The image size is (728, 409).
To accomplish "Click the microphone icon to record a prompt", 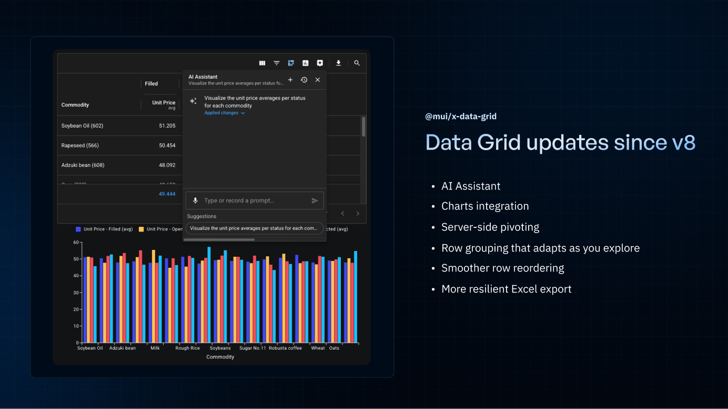I will tap(195, 200).
